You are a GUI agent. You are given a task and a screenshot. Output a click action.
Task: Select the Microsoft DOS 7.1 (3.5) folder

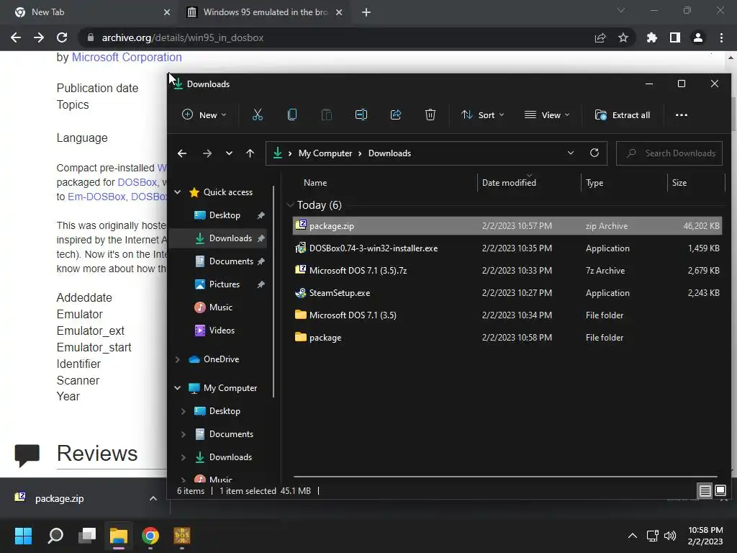point(507,315)
